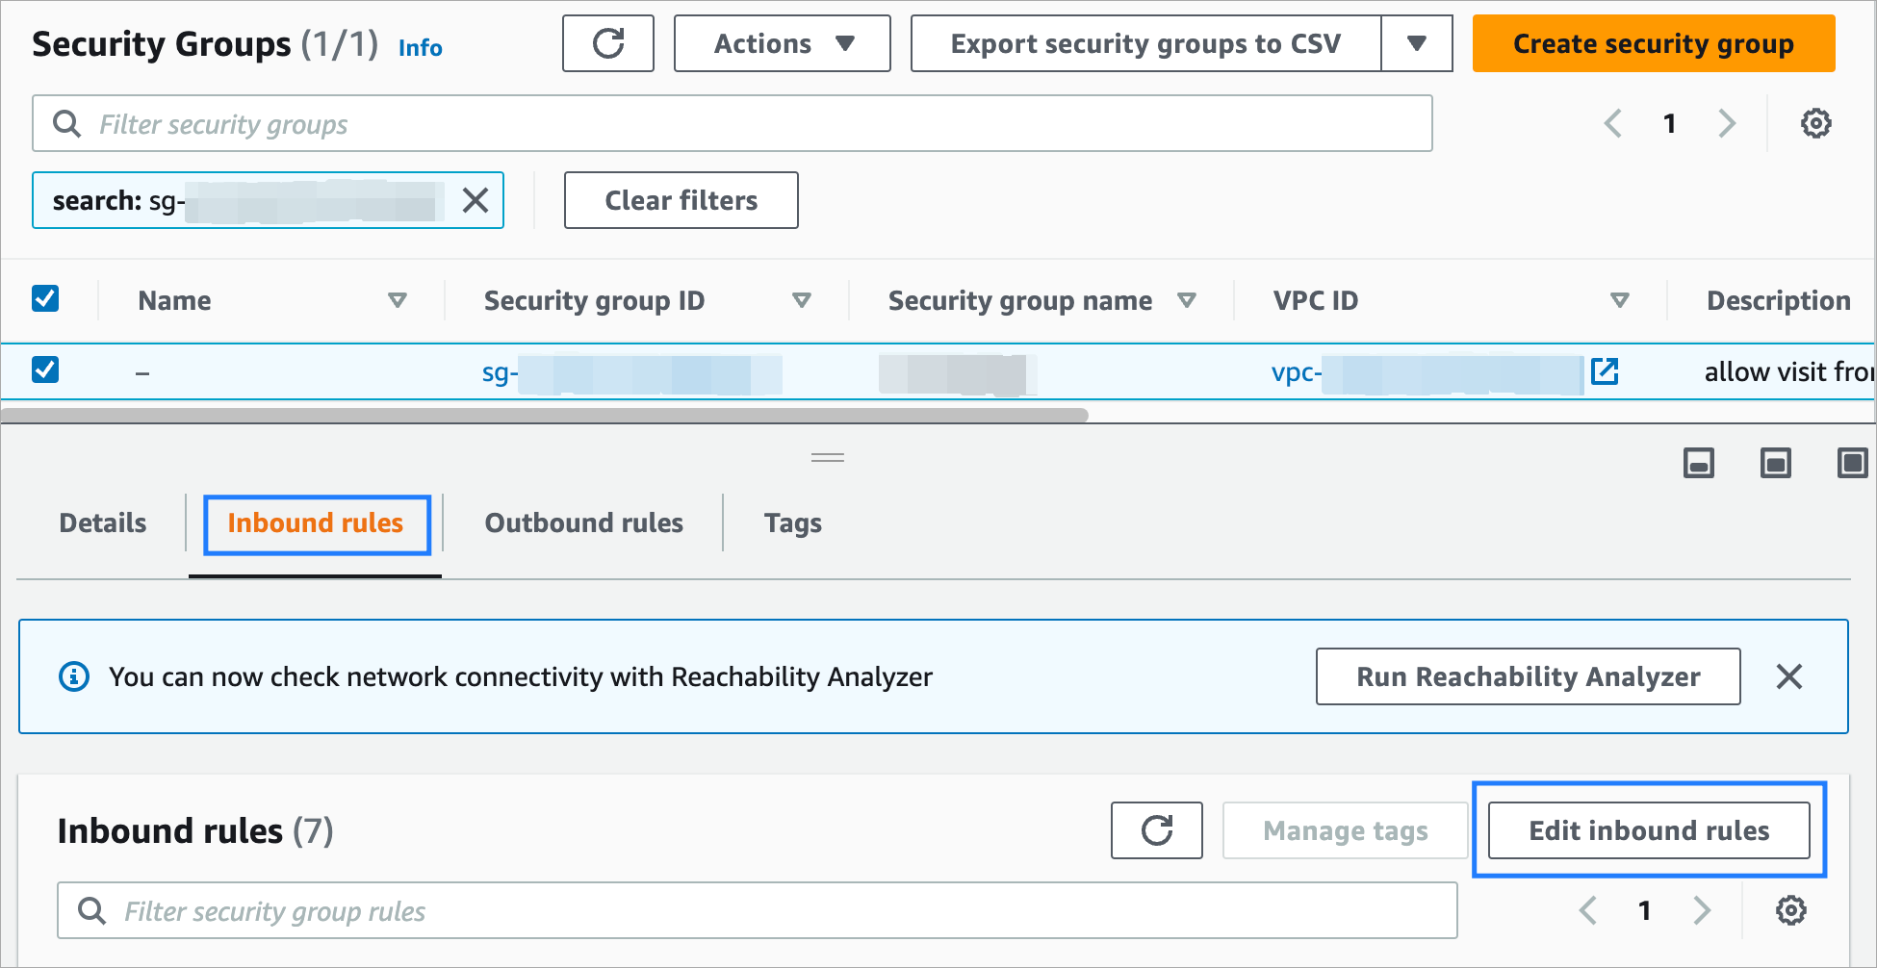Expand split panel to full screen

click(1851, 464)
